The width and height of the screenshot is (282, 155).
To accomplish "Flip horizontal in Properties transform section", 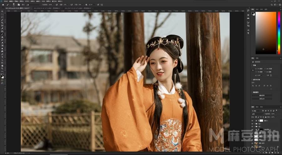I will (x=268, y=75).
